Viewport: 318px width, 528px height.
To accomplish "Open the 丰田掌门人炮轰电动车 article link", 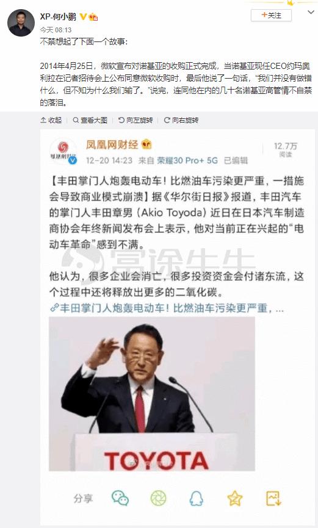I will [x=167, y=308].
